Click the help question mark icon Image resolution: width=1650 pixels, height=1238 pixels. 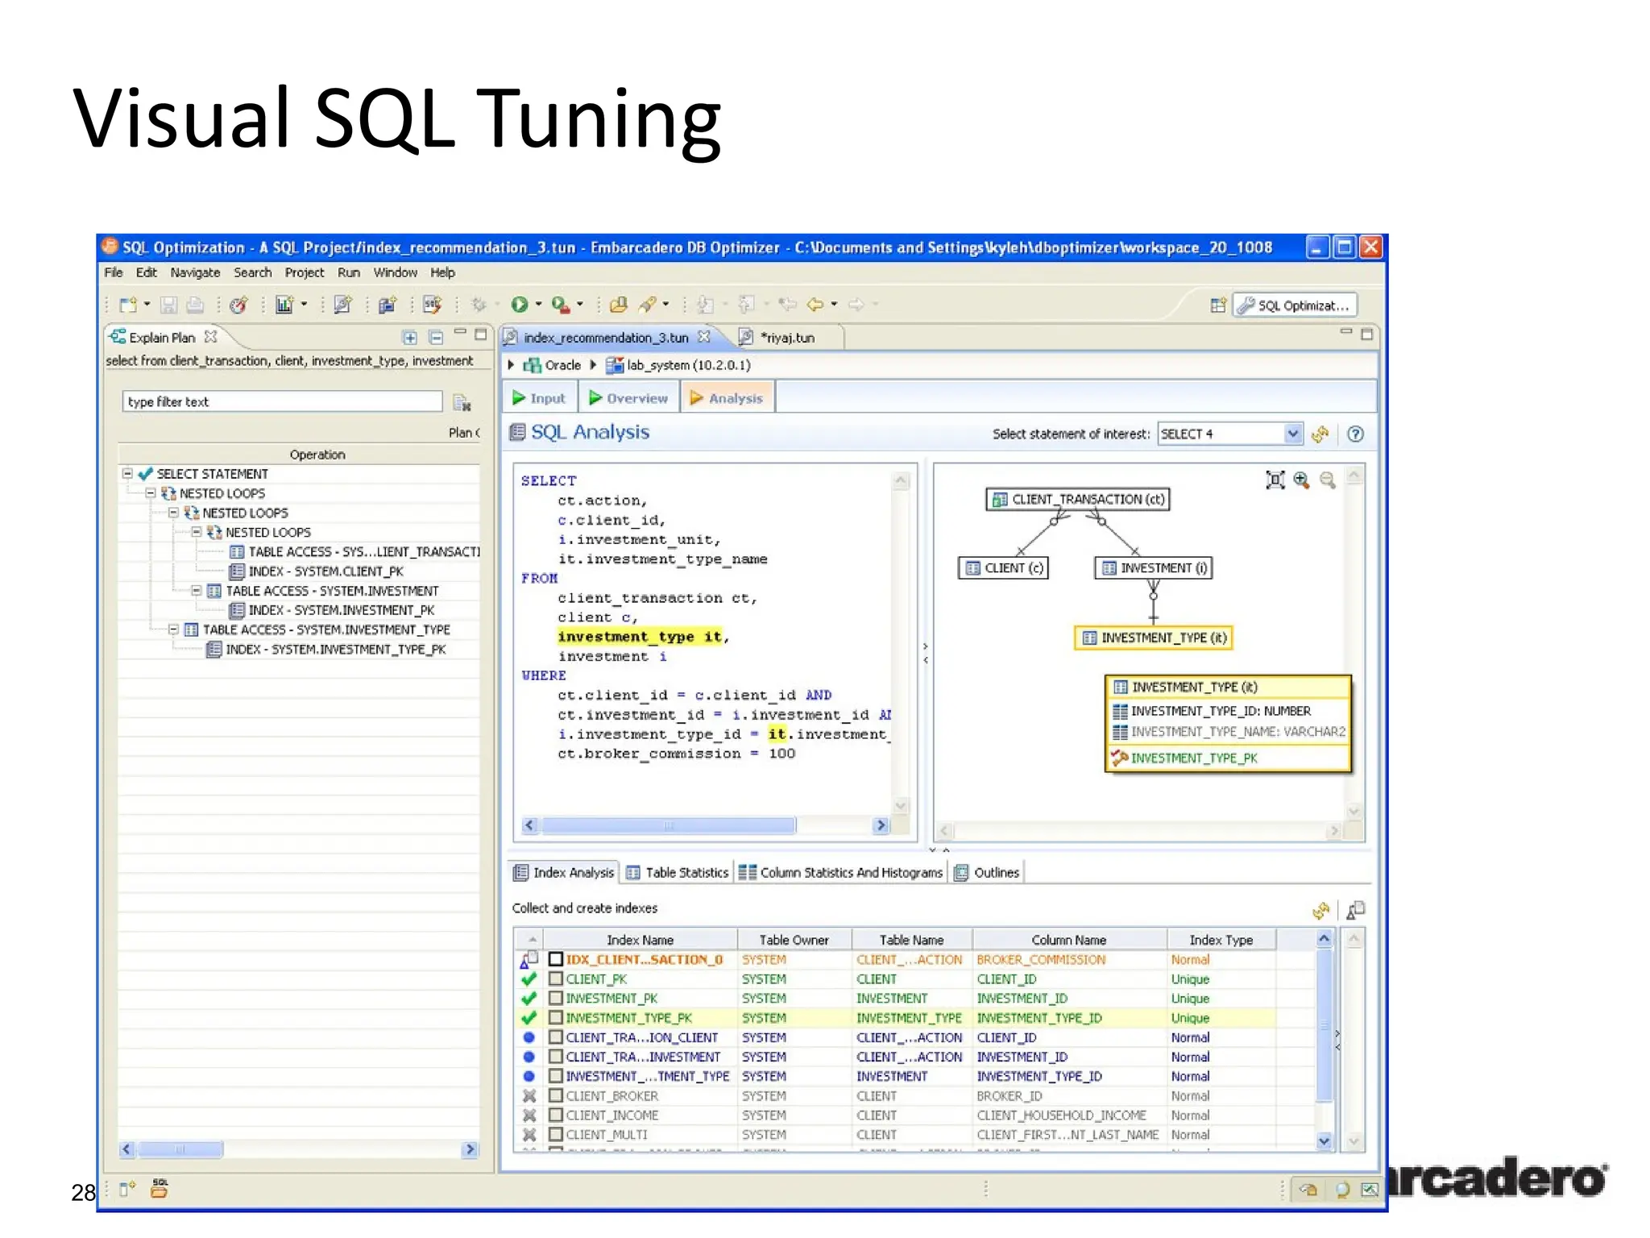coord(1356,434)
